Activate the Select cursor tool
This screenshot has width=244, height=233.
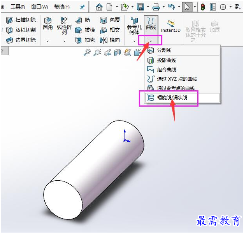(187, 7)
